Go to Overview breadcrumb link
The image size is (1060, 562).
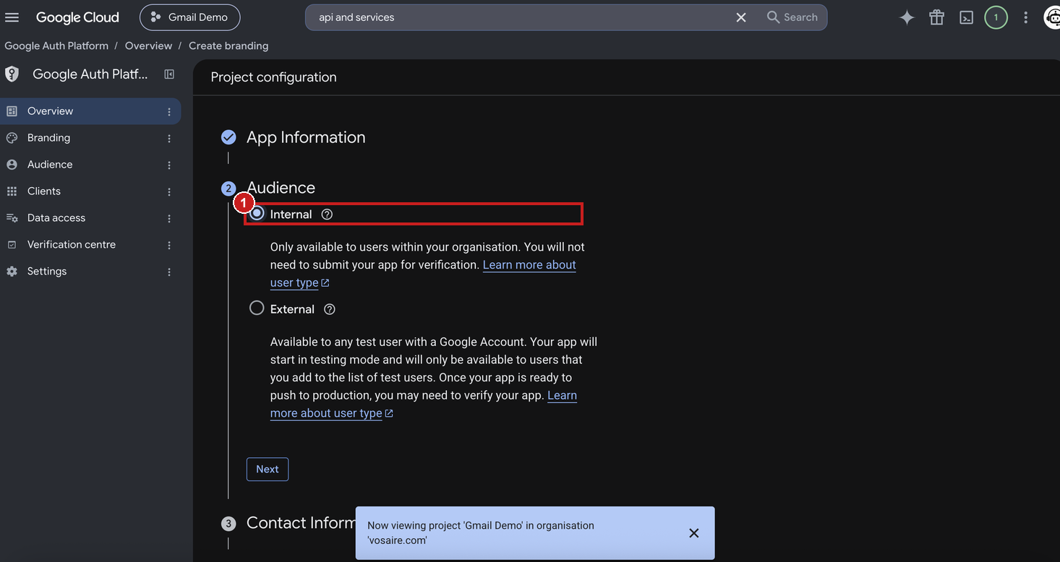coord(148,46)
